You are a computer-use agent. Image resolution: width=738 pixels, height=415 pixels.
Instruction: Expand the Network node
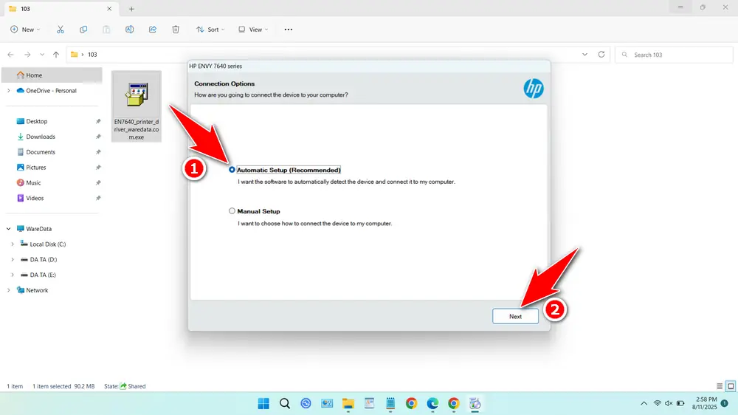[8, 290]
